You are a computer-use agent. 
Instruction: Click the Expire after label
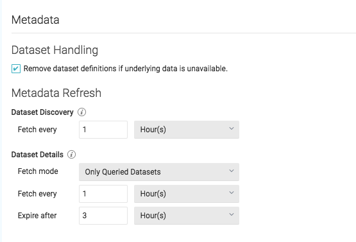37,216
